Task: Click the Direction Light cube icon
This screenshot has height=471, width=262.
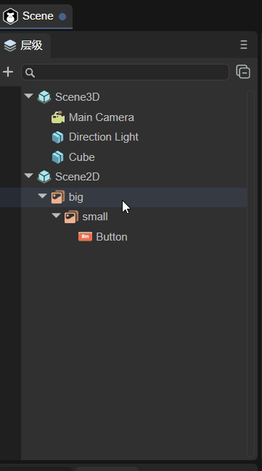Action: (58, 137)
